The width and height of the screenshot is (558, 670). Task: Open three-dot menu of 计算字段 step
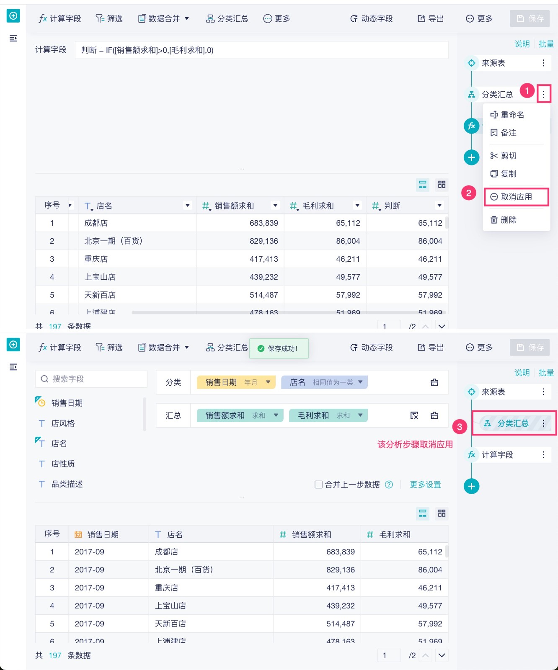[x=543, y=455]
